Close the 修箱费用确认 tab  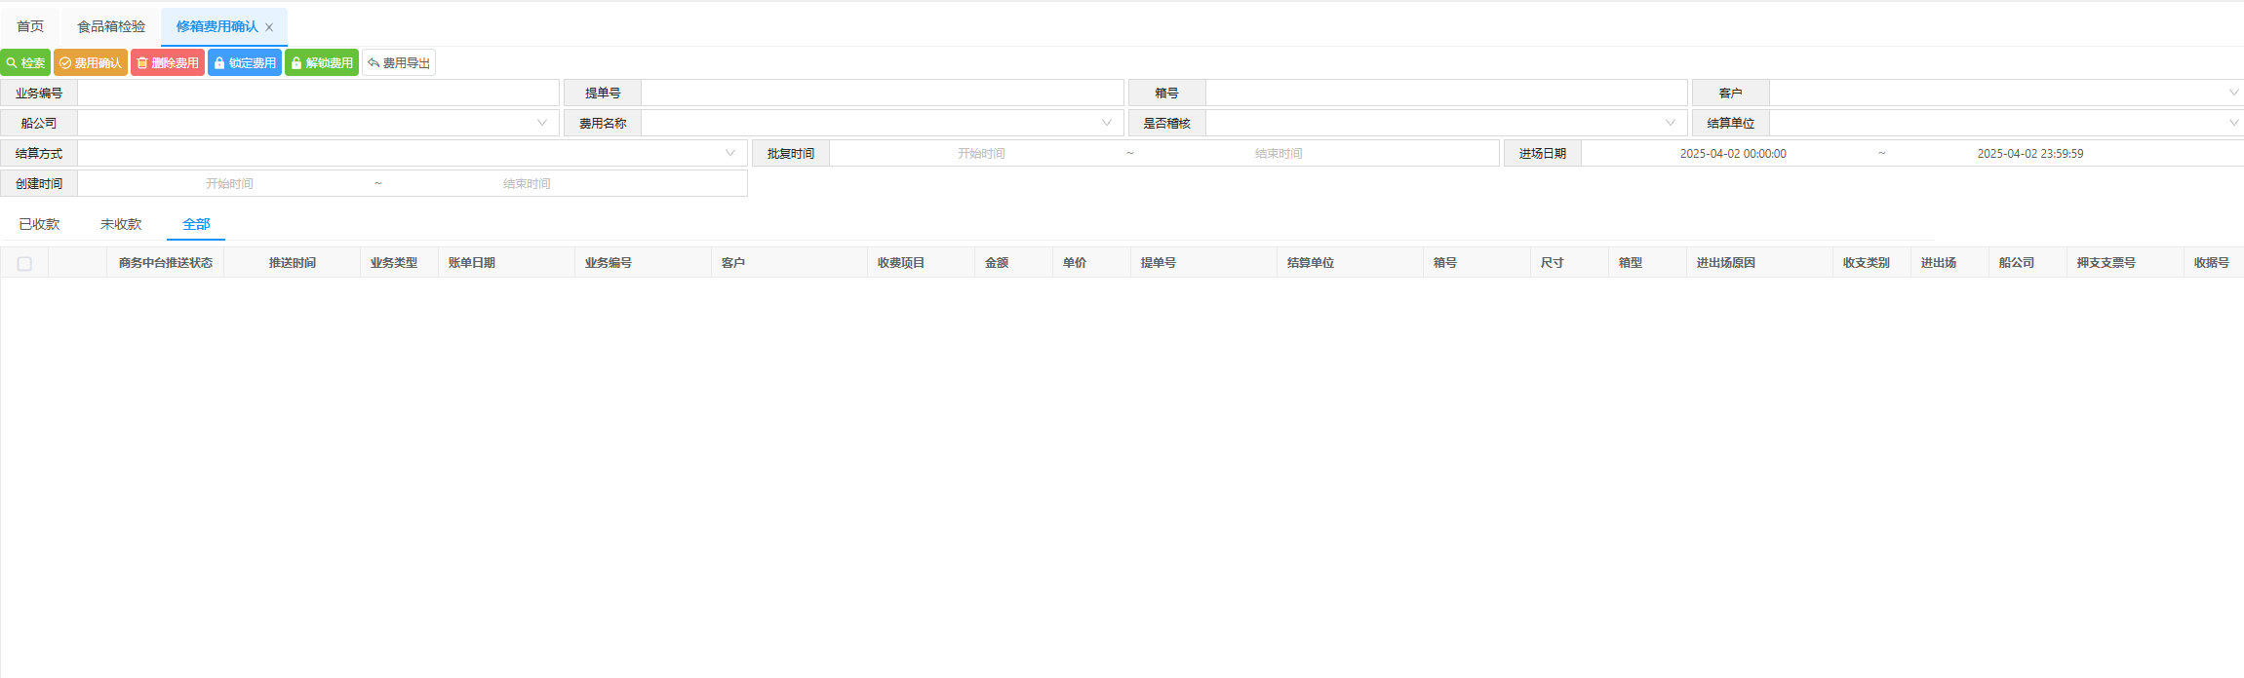click(269, 27)
